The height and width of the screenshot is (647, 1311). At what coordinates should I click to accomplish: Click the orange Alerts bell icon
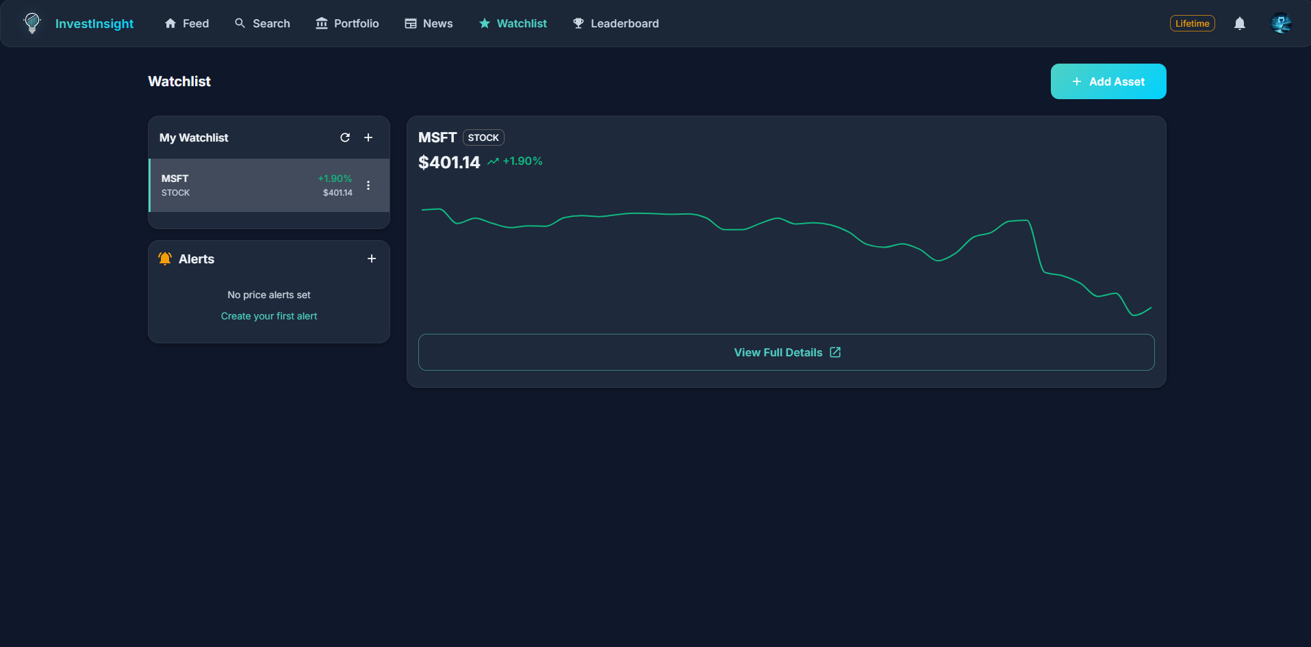[x=165, y=259]
